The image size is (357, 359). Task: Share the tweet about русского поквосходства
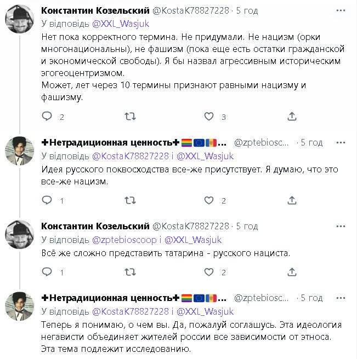[292, 200]
